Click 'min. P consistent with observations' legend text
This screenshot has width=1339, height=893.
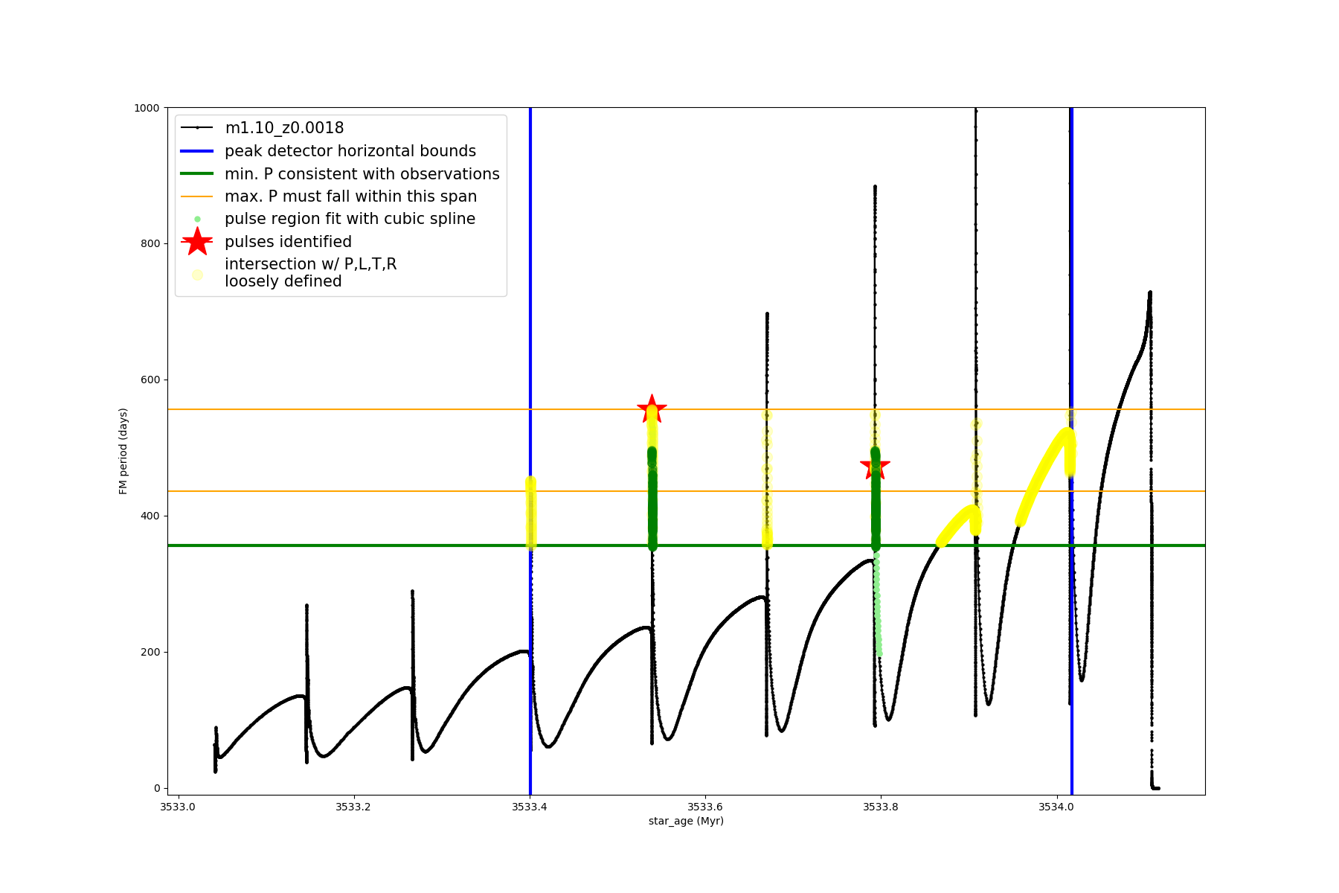point(362,174)
